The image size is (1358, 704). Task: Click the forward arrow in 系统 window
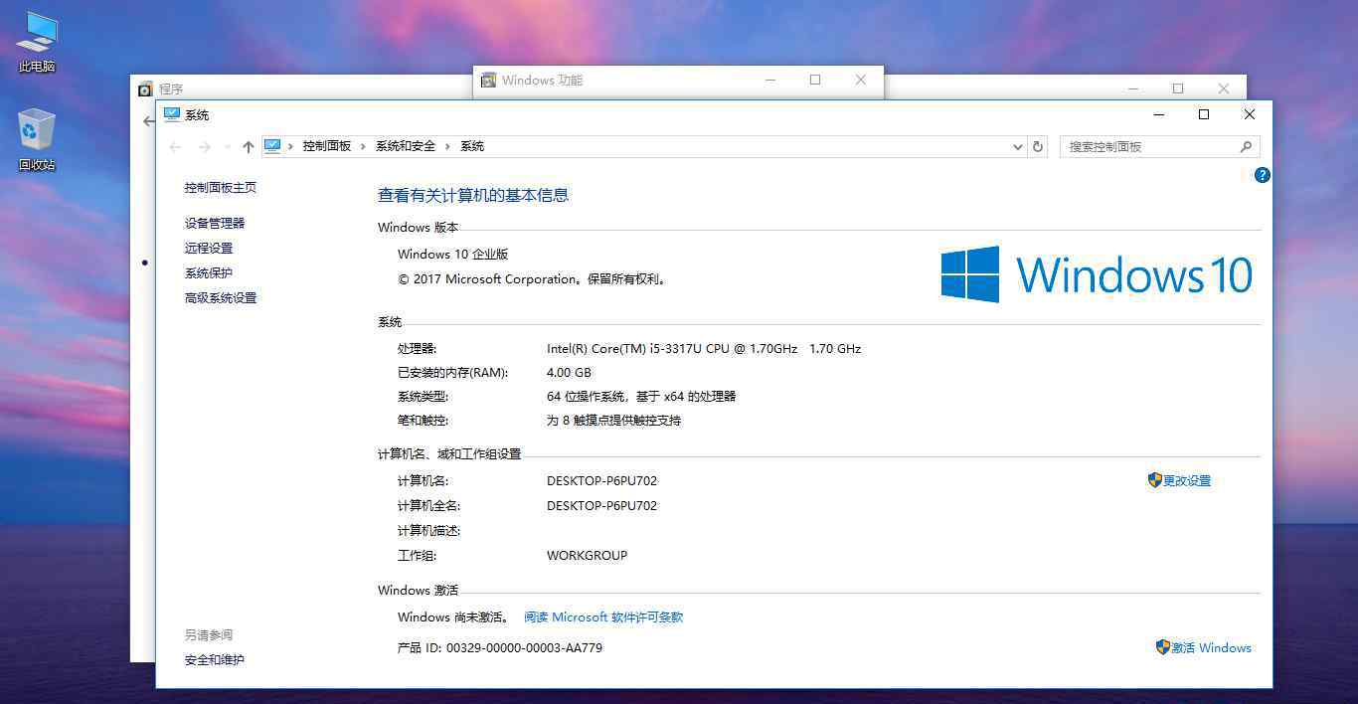point(205,146)
